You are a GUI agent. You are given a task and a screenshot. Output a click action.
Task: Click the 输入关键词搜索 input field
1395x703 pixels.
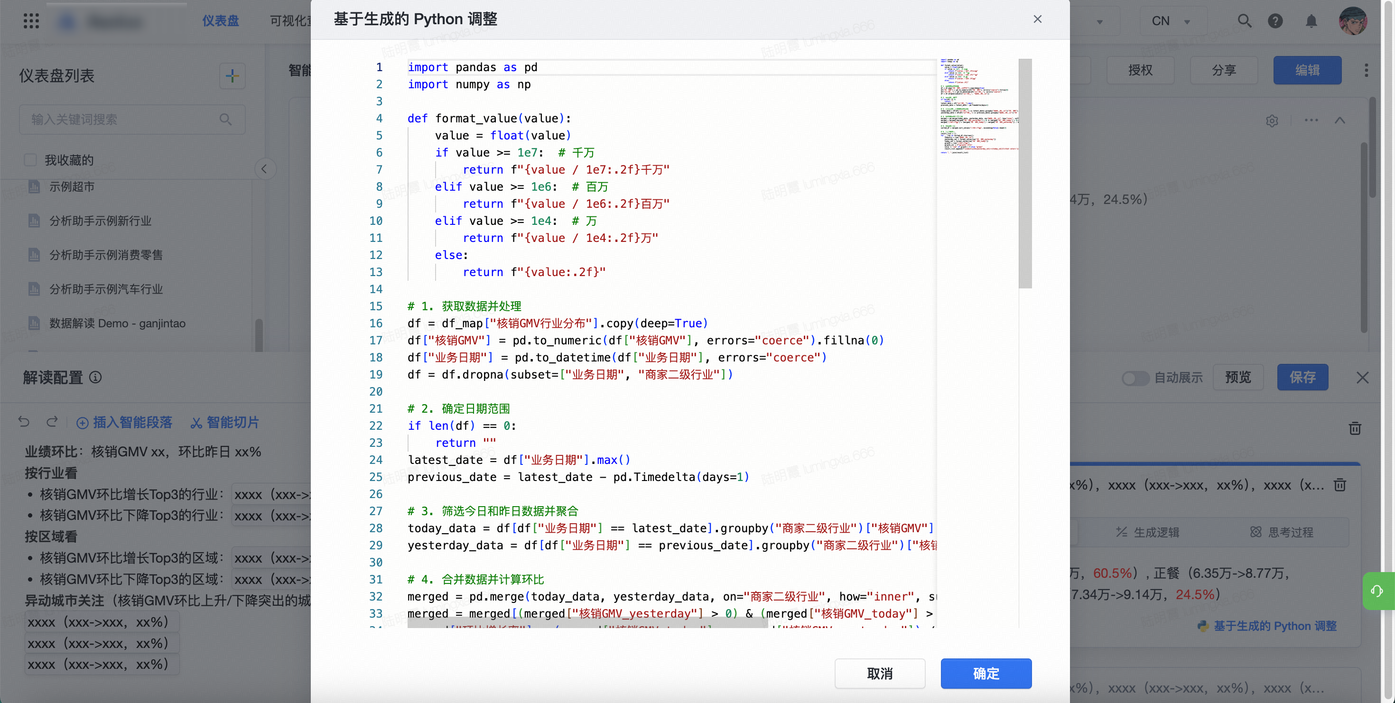point(124,119)
